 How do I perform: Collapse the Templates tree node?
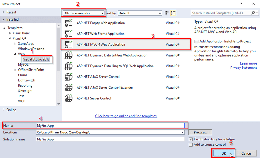(x=4, y=28)
